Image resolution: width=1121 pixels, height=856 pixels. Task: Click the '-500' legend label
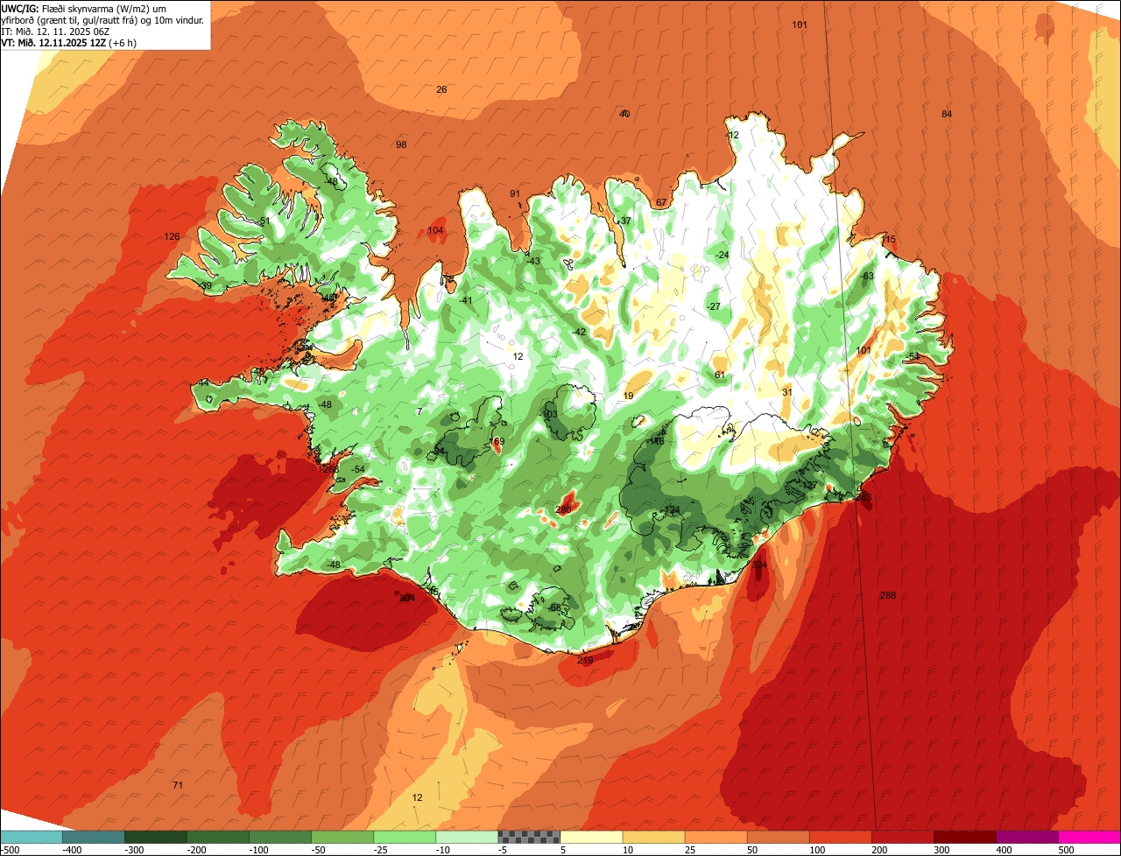[11, 850]
